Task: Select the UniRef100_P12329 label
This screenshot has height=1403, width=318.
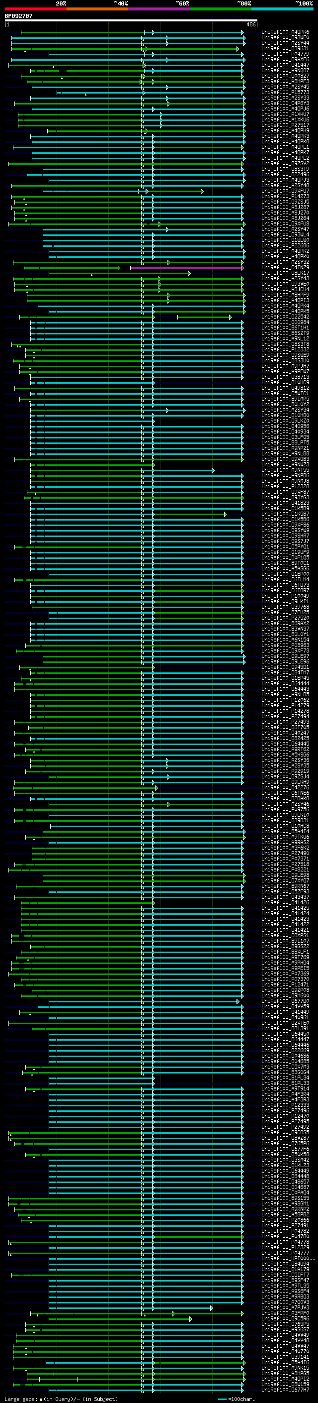Action: point(285,1247)
